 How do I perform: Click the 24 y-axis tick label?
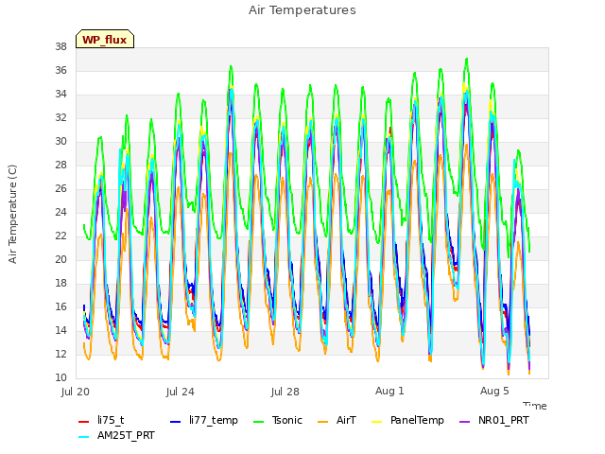click(60, 212)
